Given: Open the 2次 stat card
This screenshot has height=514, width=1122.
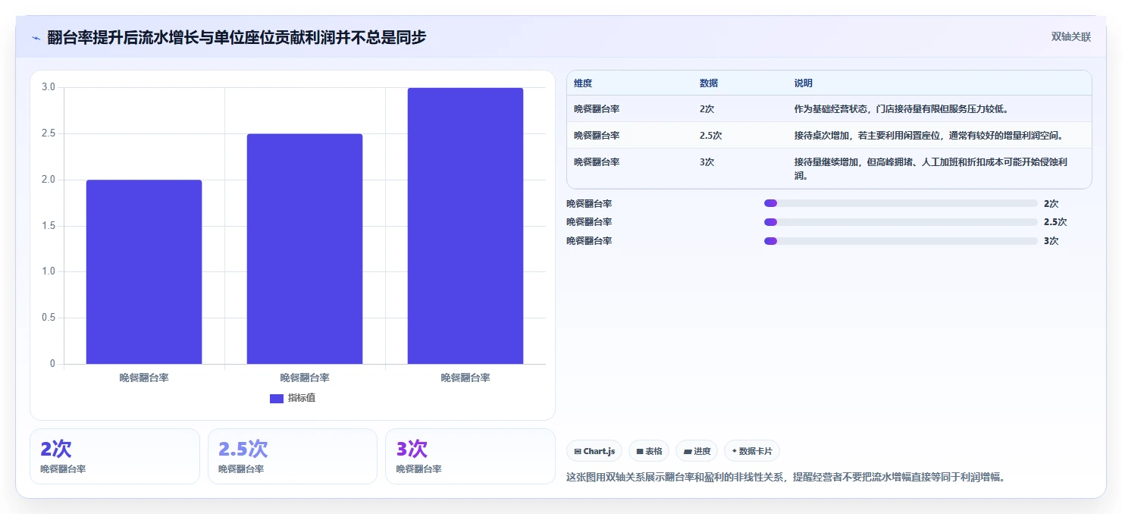Looking at the screenshot, I should point(114,456).
